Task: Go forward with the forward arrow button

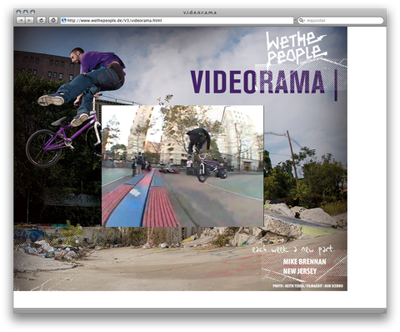Action: [x=29, y=20]
